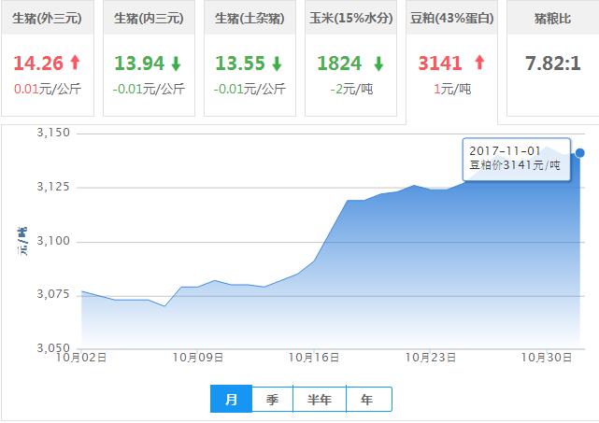Click the blue data point marker on chart

(580, 153)
